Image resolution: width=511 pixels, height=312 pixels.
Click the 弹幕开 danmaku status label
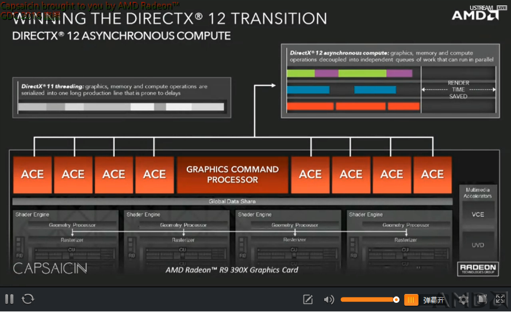[433, 300]
